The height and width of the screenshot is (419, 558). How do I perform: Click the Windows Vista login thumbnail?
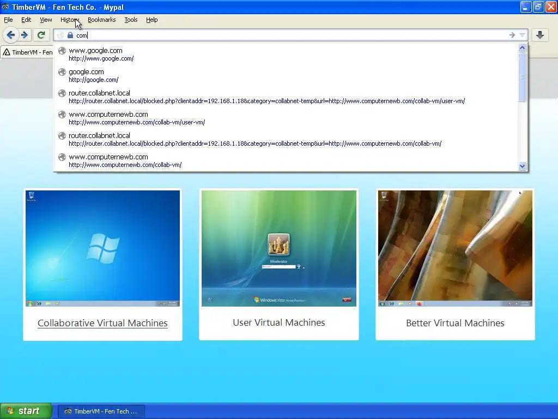(x=278, y=248)
